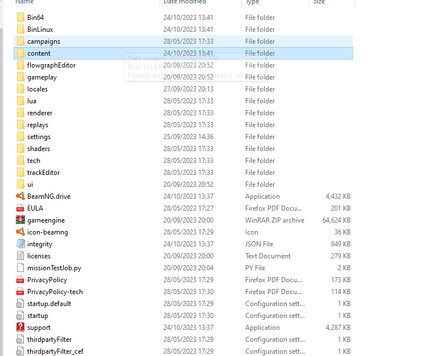
Task: Click the Bin64 folder icon
Action: [x=20, y=18]
